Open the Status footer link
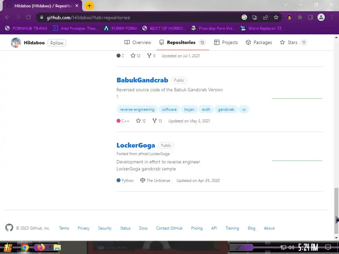Screen dimensions: 339x254 125,228
